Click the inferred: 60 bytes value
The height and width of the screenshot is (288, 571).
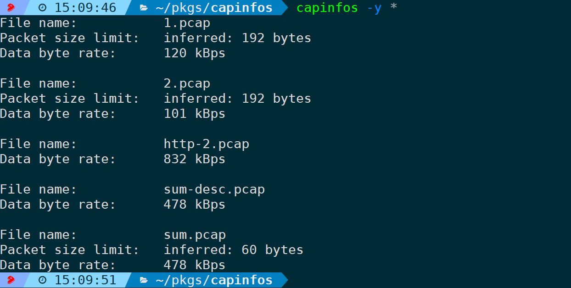coord(234,250)
